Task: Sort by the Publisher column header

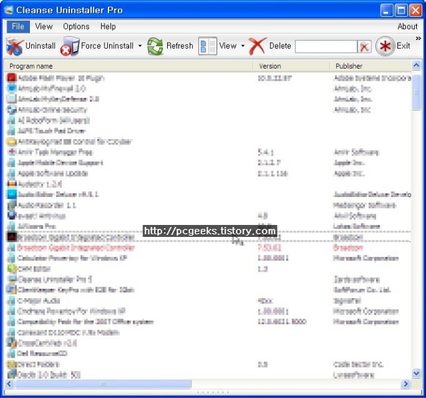Action: pyautogui.click(x=371, y=66)
